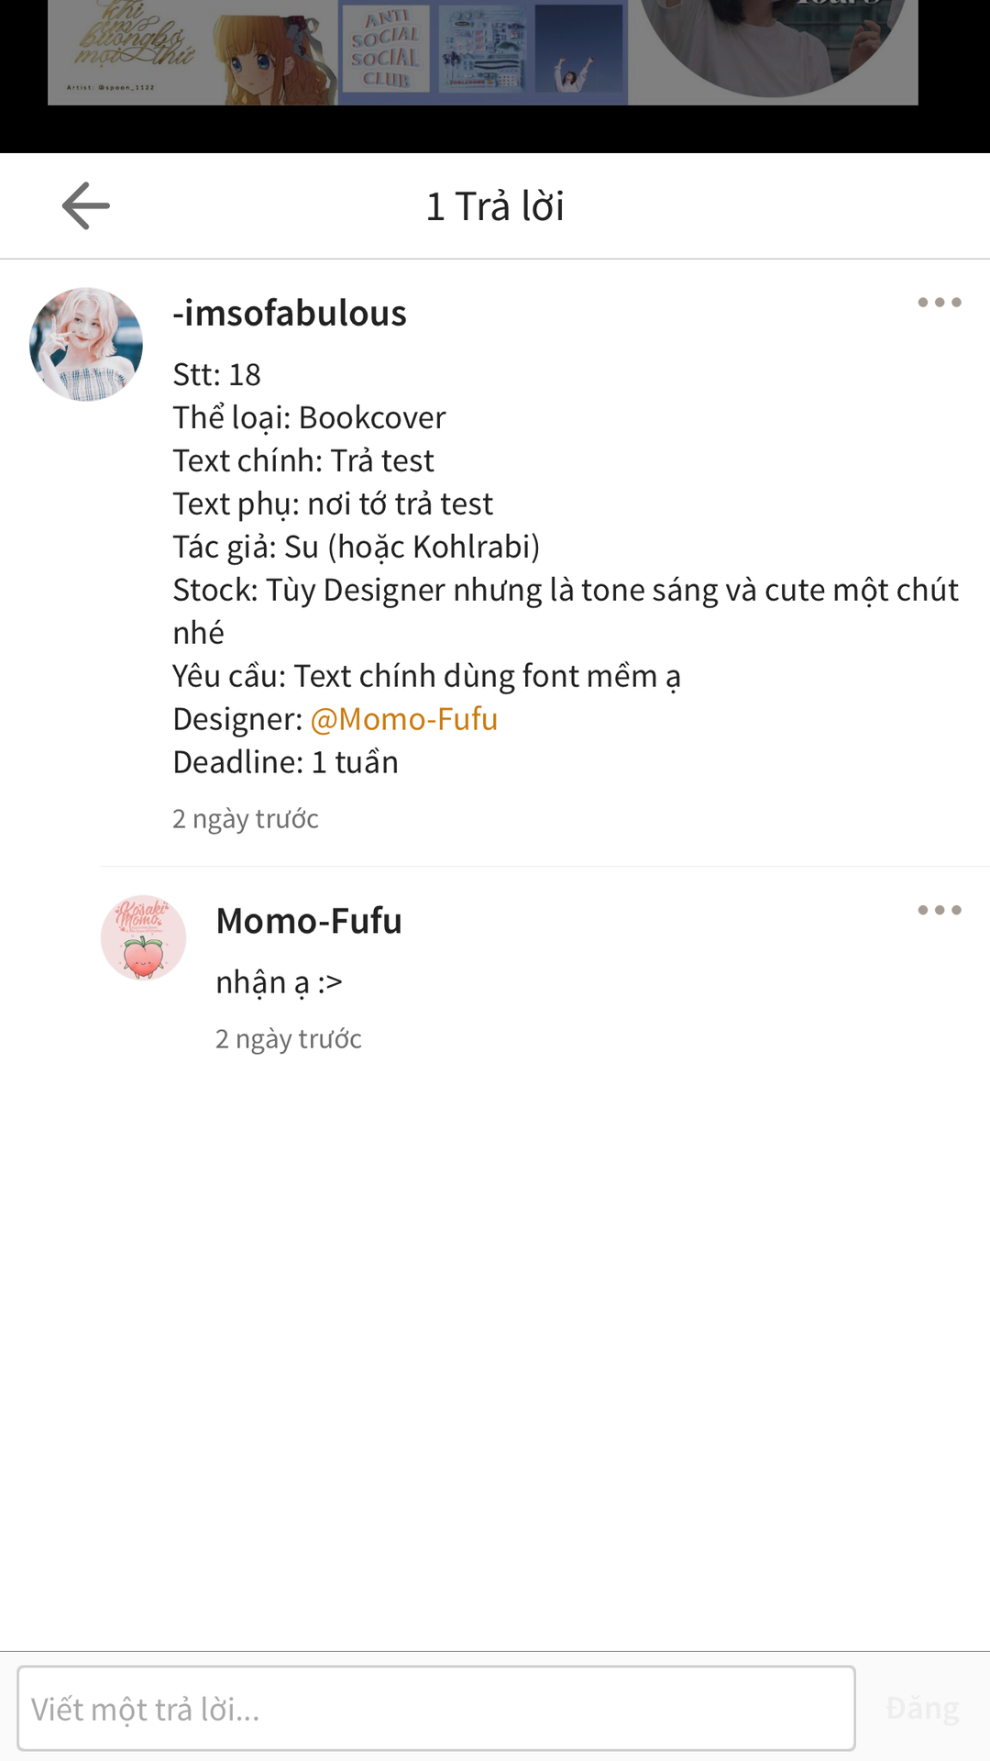Tap the Anti Social Social Club thumbnail
This screenshot has width=990, height=1761.
(386, 50)
